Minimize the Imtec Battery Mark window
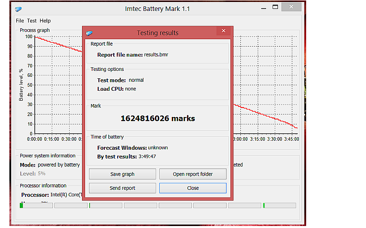 tap(264, 7)
